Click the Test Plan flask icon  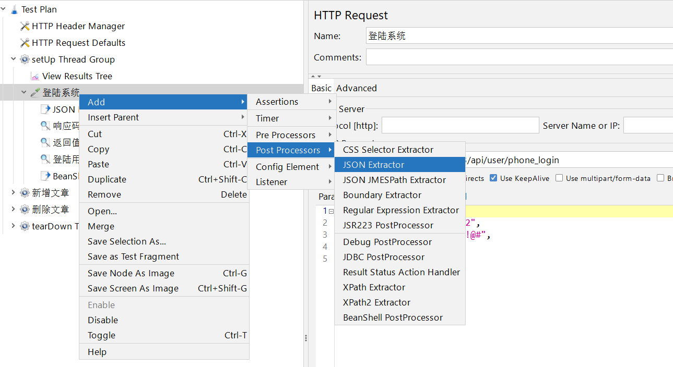point(14,9)
